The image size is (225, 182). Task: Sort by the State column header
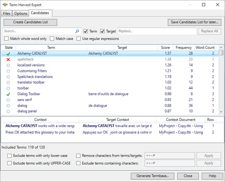pyautogui.click(x=8, y=48)
